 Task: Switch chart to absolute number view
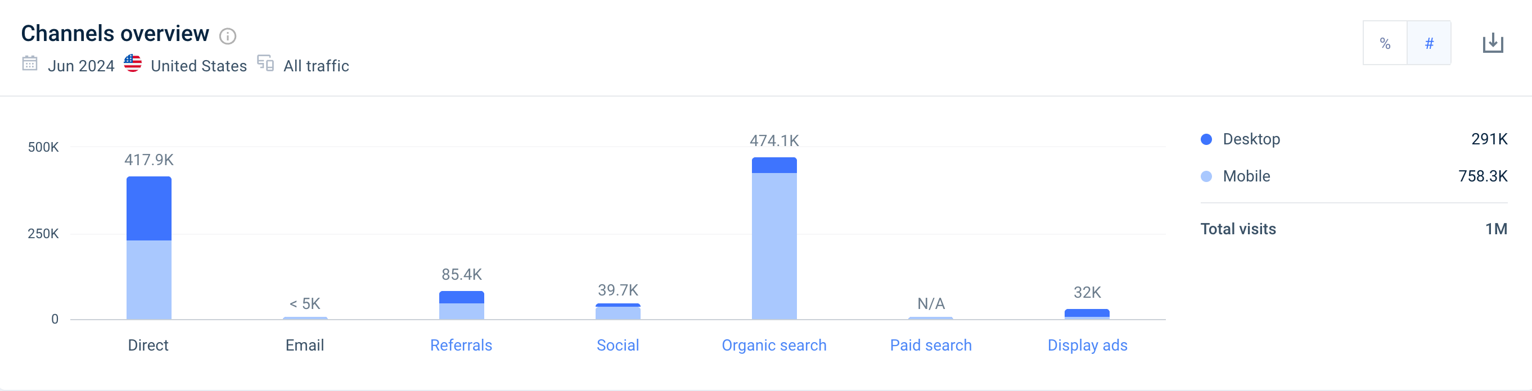click(x=1429, y=43)
